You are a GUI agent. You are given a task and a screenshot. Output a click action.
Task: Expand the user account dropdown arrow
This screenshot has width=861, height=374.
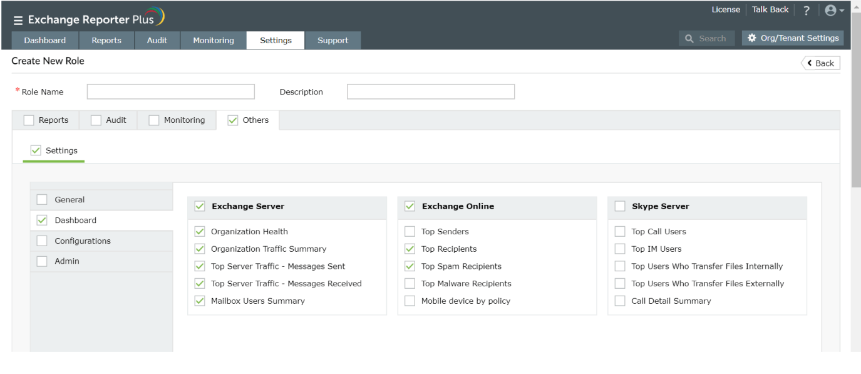(842, 11)
